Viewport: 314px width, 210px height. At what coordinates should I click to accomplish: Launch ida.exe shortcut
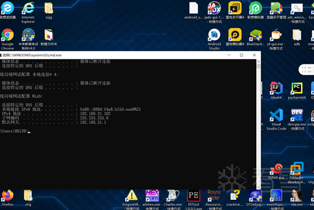(x=297, y=198)
